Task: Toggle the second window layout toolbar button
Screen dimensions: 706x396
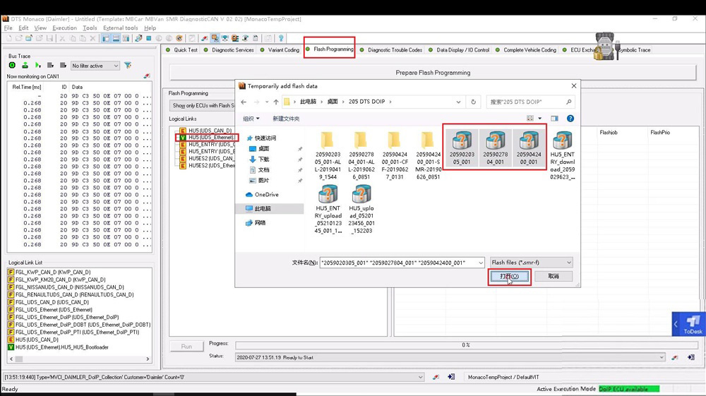Action: point(116,38)
